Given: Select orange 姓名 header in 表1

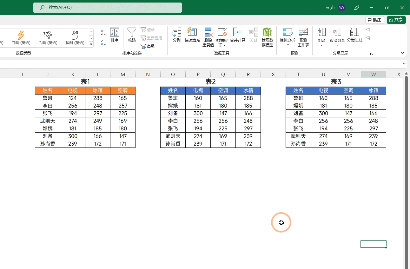Looking at the screenshot, I should (48, 90).
